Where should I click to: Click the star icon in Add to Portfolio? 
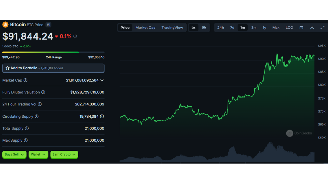(x=7, y=68)
